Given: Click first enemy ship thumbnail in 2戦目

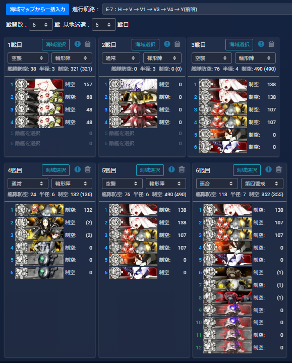Looking at the screenshot, I should 133,85.
